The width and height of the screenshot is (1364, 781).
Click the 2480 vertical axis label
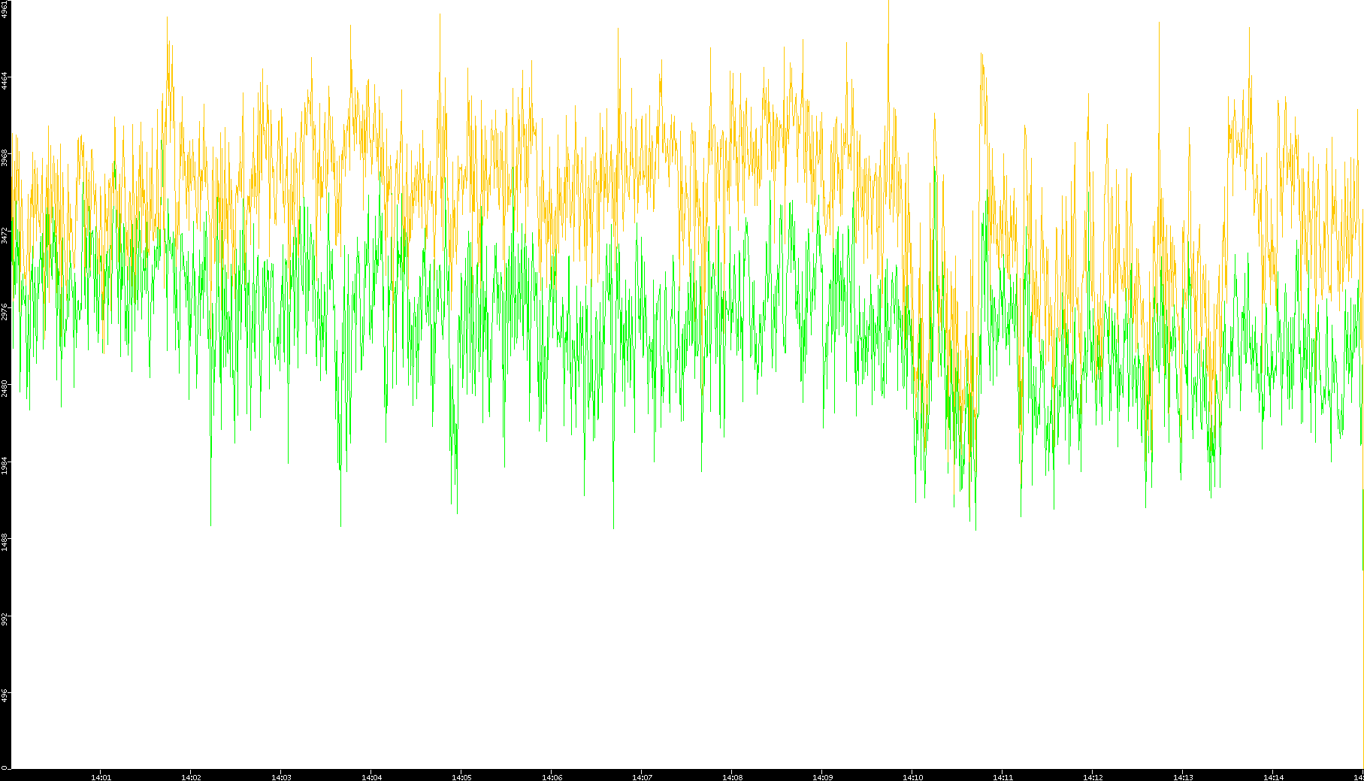(5, 388)
